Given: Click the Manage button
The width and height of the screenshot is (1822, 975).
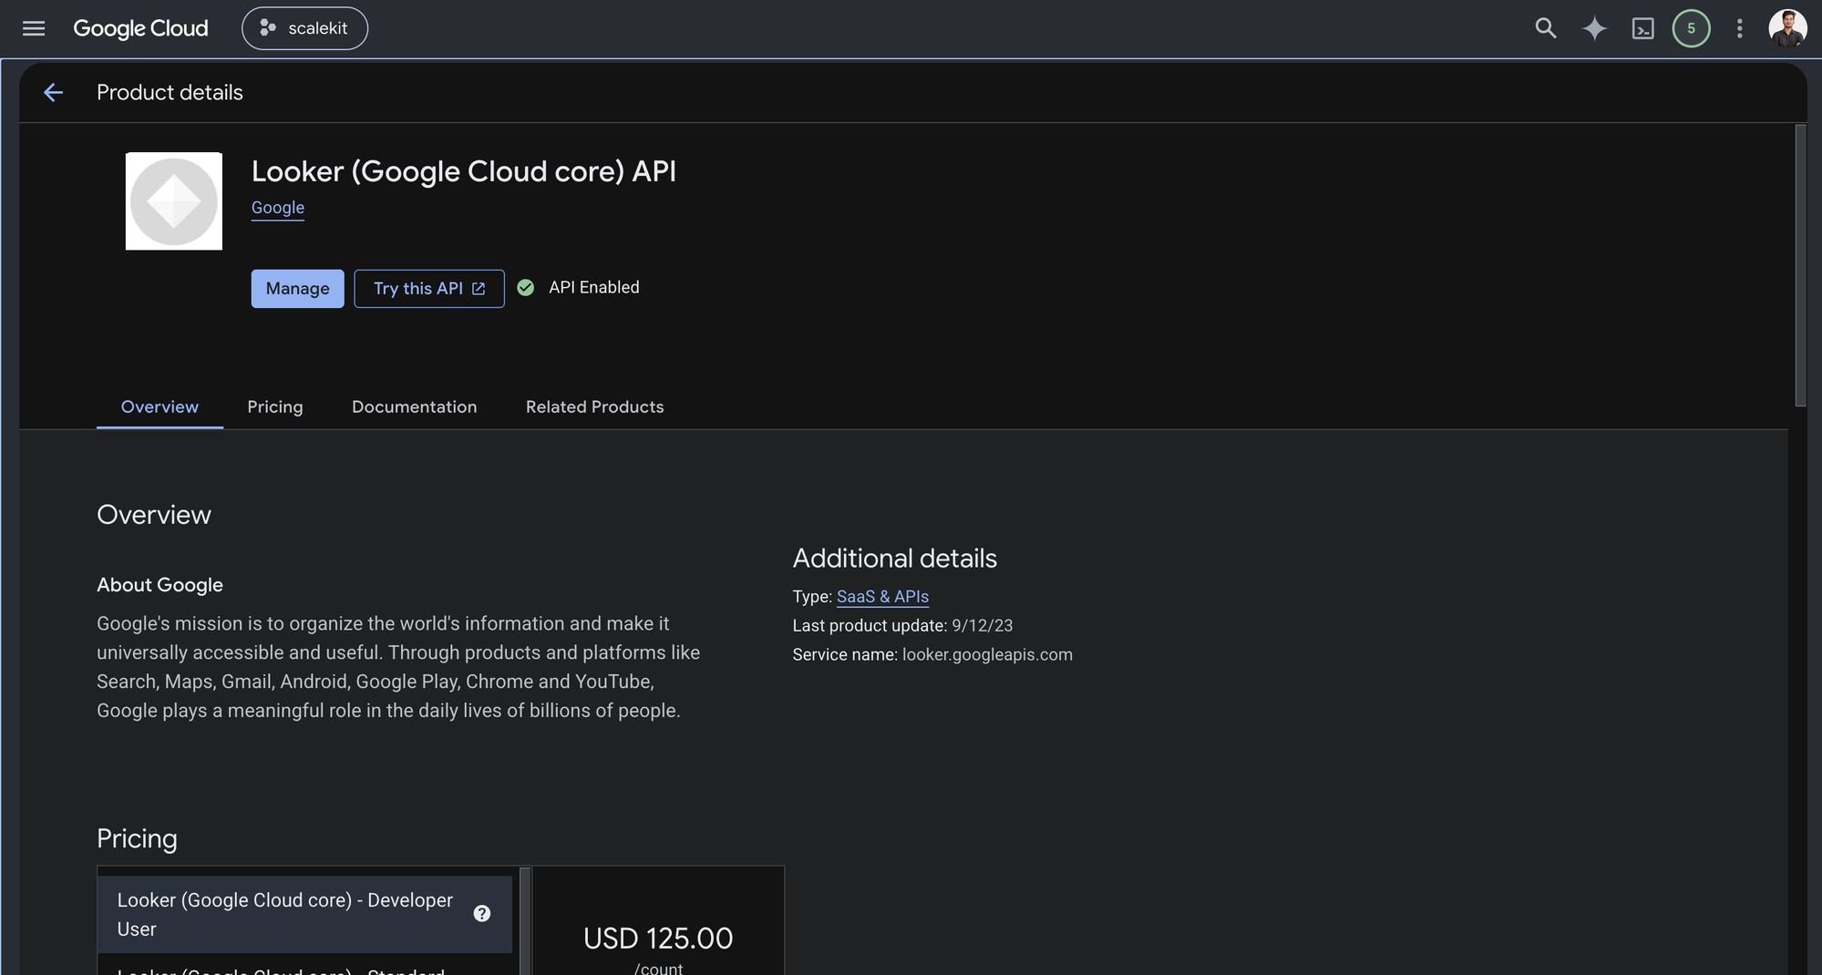Looking at the screenshot, I should point(298,289).
